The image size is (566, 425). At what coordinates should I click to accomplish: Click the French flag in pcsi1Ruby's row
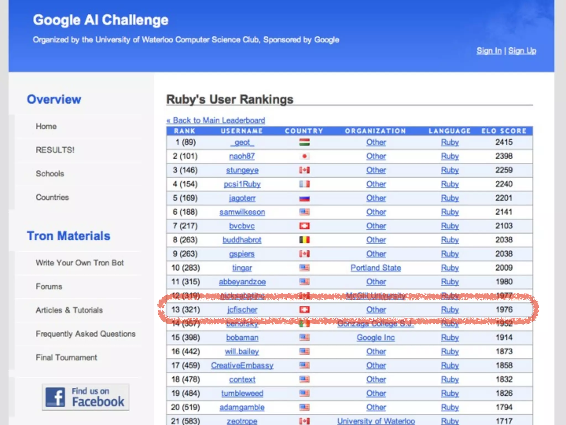[304, 184]
